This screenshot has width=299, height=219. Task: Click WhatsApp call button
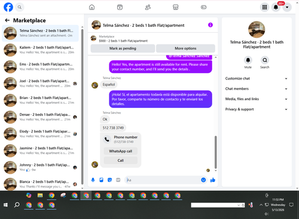tap(121, 151)
